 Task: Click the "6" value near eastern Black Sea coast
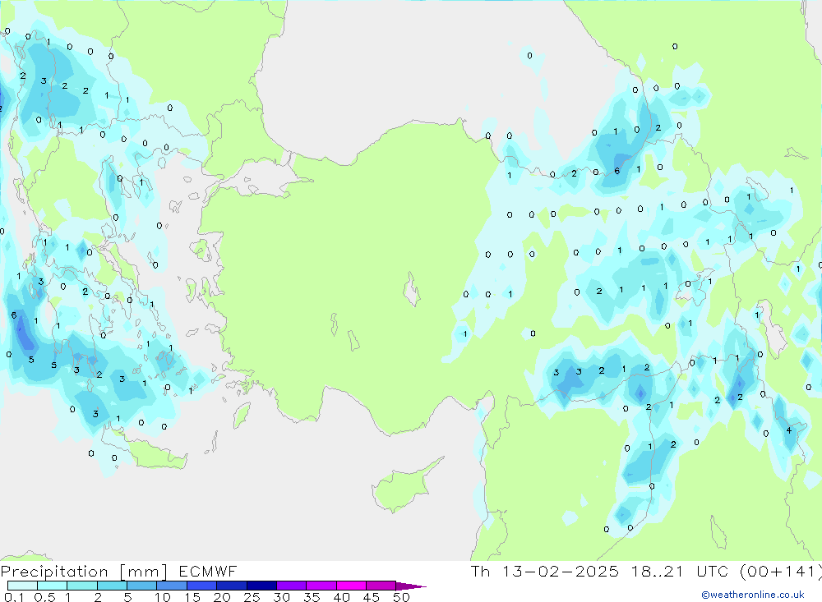coord(617,171)
